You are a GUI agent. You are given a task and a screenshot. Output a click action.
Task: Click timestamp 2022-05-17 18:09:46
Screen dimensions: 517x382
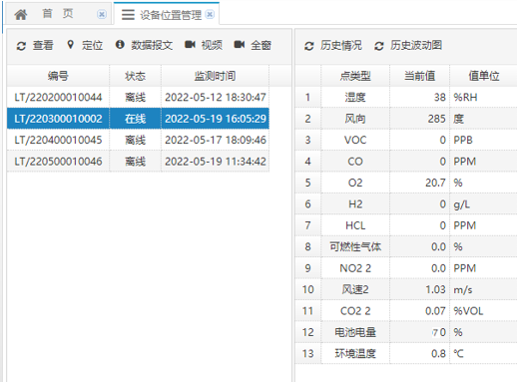tap(216, 140)
